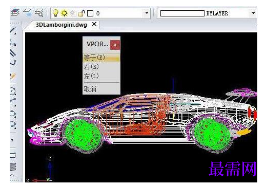Click the freeze layer icon with snowflake
The image size is (266, 185).
pyautogui.click(x=28, y=13)
